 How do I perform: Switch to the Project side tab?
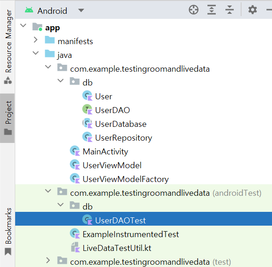(7, 118)
